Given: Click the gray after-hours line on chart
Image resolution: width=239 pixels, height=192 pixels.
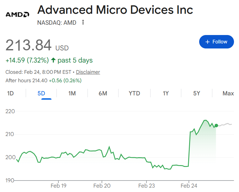Looking at the screenshot, I should pos(225,124).
